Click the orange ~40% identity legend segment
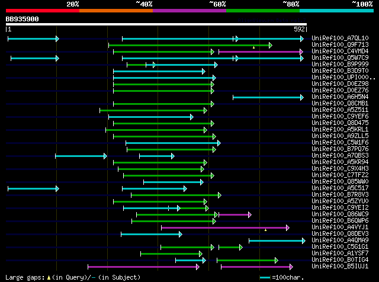The image size is (379, 282). click(x=116, y=11)
